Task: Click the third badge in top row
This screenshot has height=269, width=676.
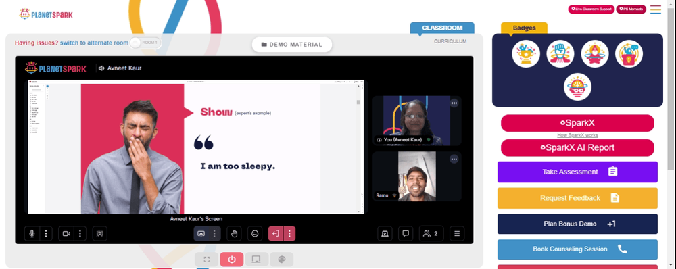Action: point(595,54)
